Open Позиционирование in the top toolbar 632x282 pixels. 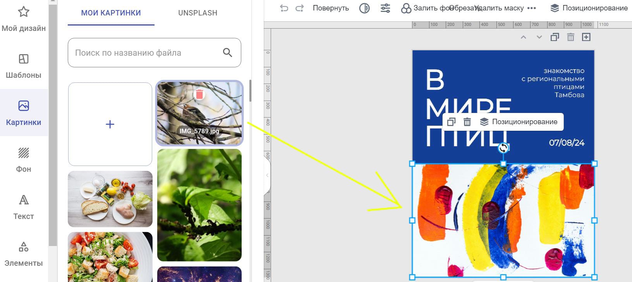click(589, 8)
